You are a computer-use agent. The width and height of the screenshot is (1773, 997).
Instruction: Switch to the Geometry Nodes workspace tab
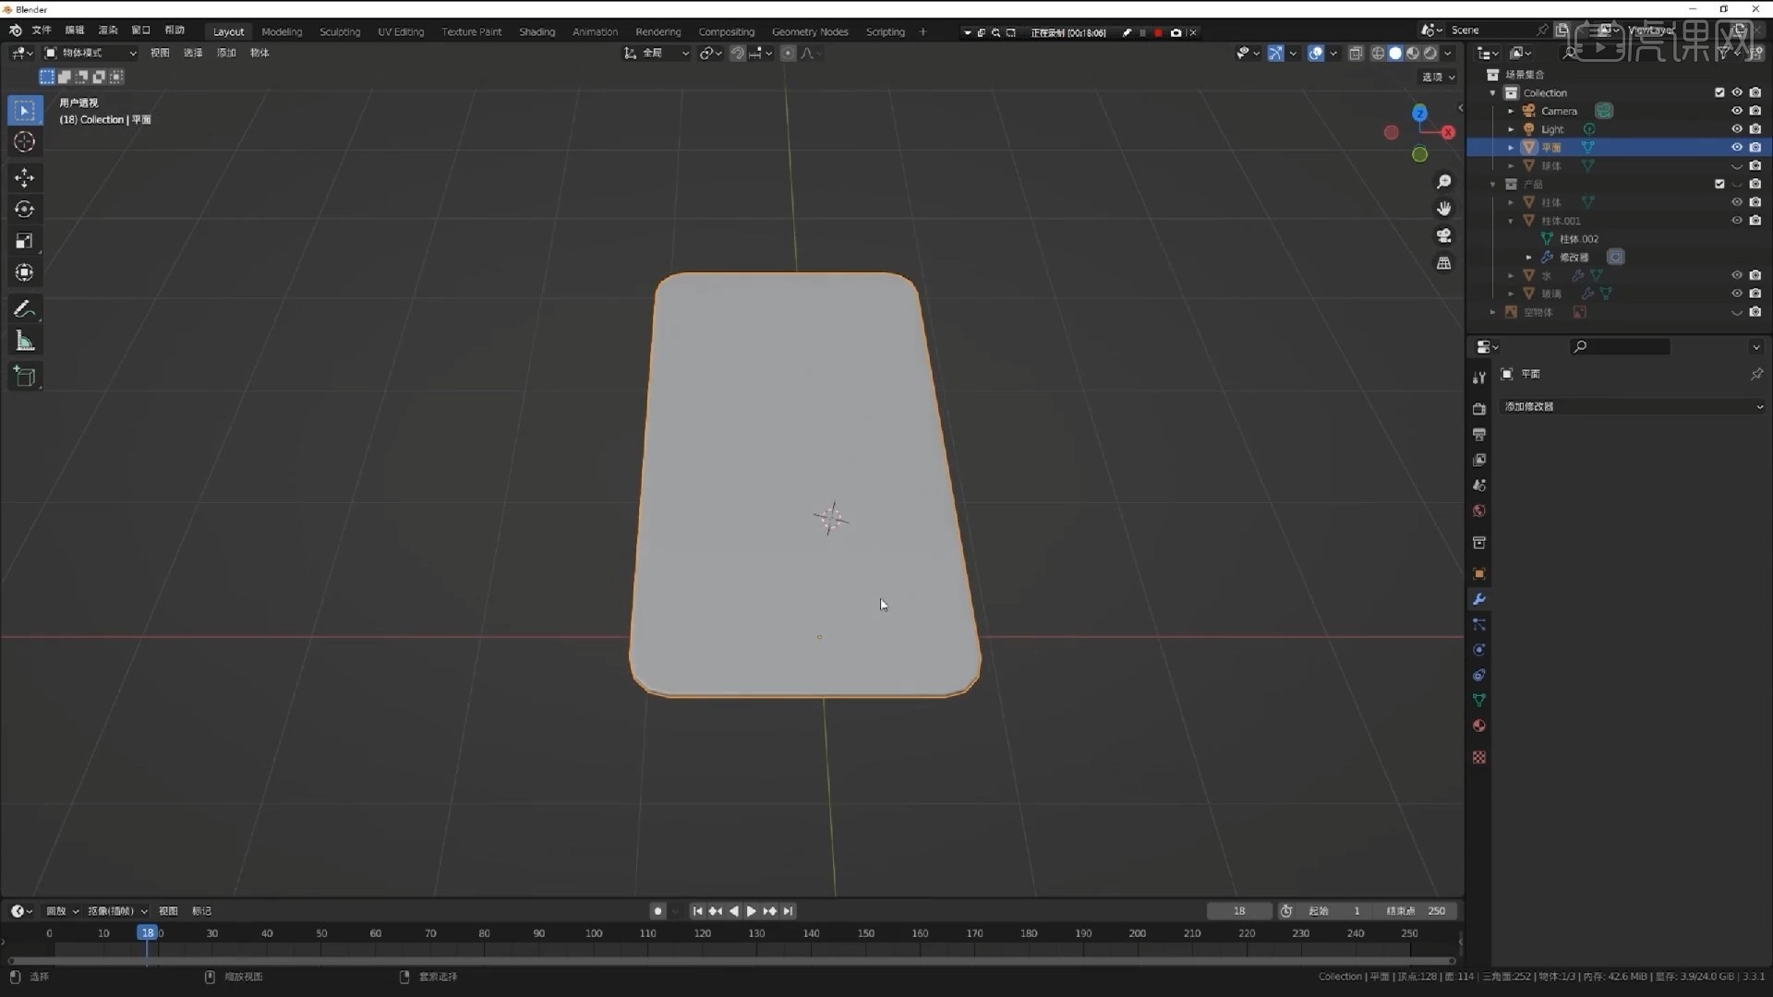point(810,31)
